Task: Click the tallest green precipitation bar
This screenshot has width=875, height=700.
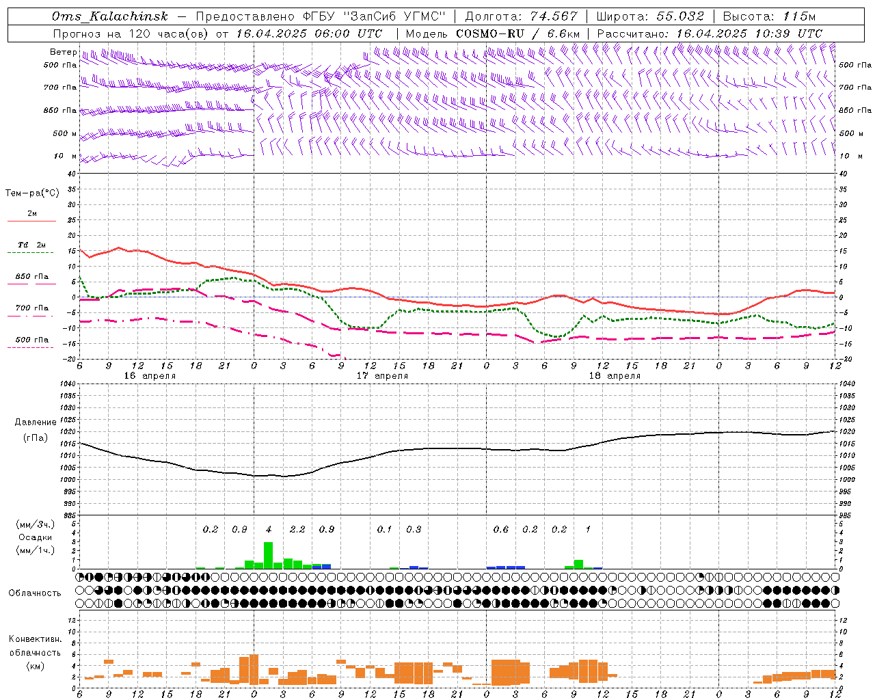Action: 268,555
